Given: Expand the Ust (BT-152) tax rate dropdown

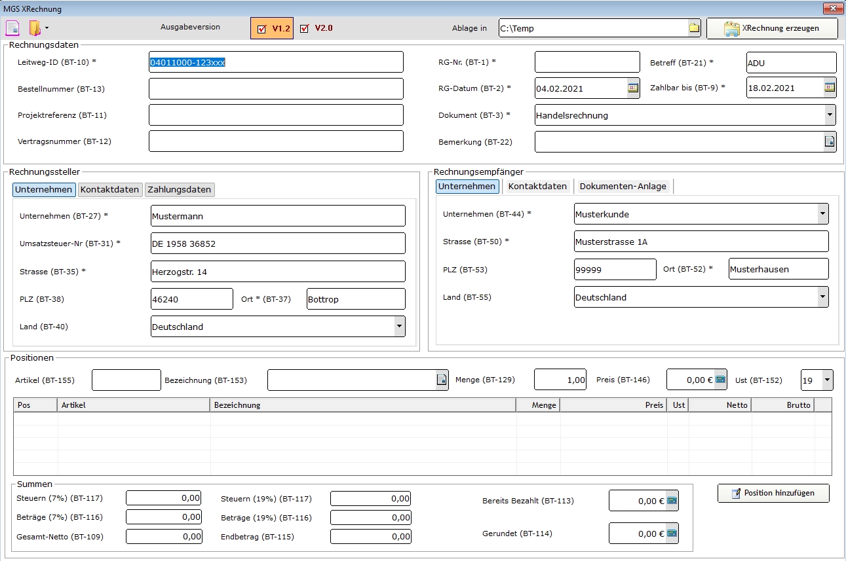Looking at the screenshot, I should tap(827, 380).
